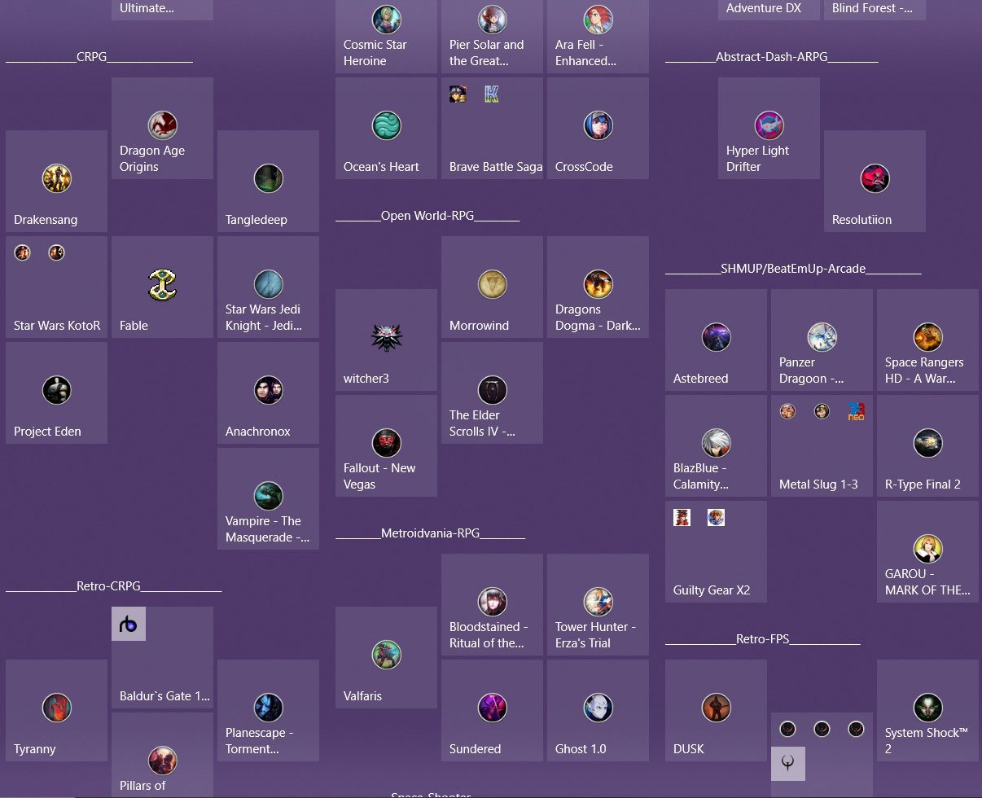Image resolution: width=982 pixels, height=798 pixels.
Task: Select the Abstract-Dash-ARPG group header
Action: tap(772, 57)
